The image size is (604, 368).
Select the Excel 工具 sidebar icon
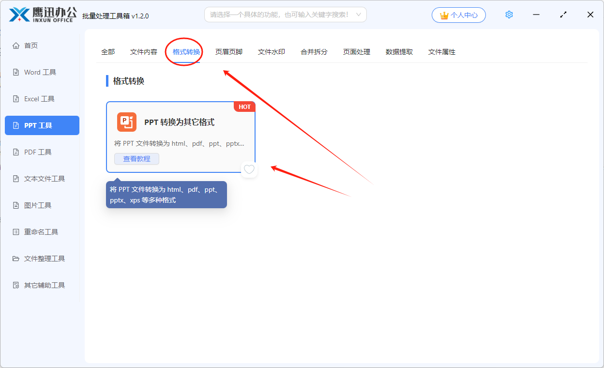[16, 99]
